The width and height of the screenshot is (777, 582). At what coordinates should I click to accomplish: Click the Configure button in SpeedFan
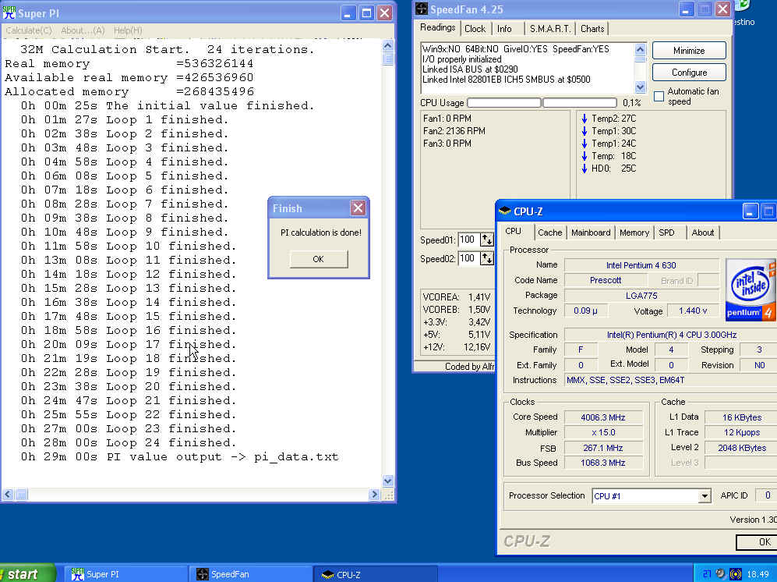click(x=689, y=73)
